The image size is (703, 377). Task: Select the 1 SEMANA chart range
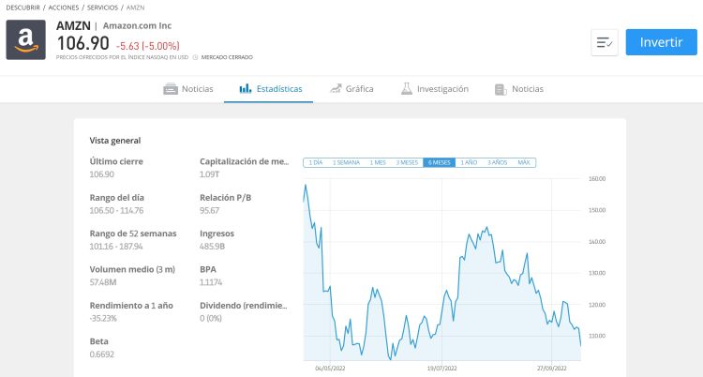(346, 162)
